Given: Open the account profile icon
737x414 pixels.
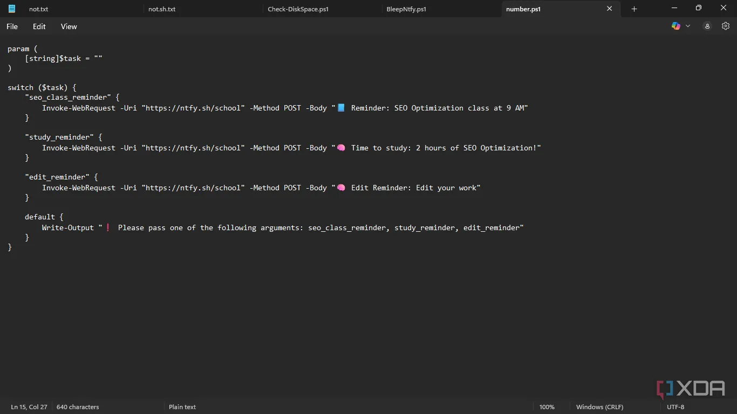Looking at the screenshot, I should (x=707, y=26).
